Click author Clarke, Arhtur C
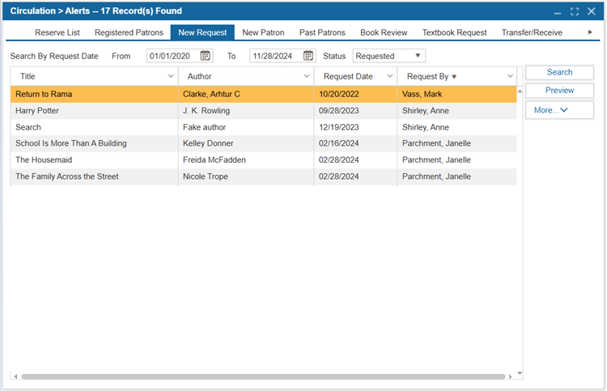 coord(211,94)
